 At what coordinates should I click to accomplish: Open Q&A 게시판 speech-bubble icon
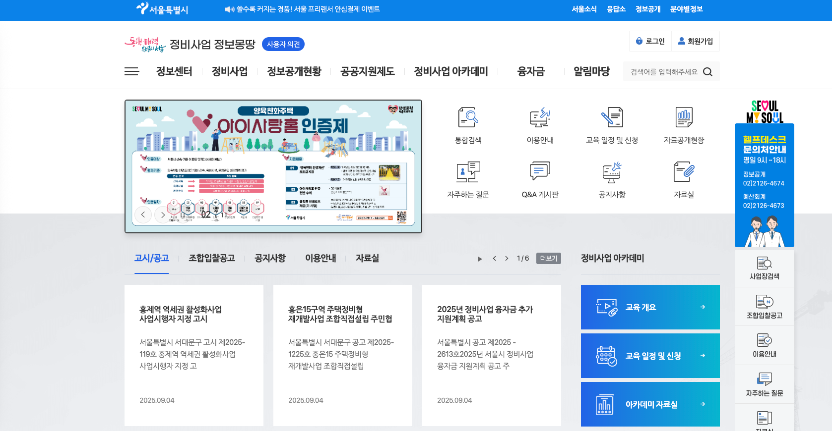[x=540, y=172]
